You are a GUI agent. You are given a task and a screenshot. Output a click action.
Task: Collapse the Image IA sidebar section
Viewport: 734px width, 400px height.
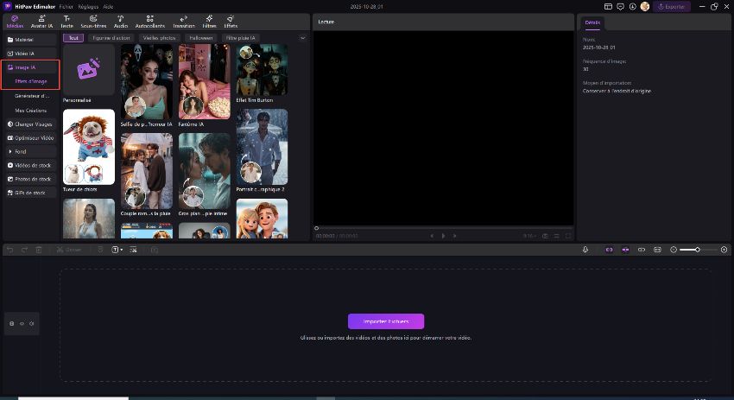click(x=30, y=67)
